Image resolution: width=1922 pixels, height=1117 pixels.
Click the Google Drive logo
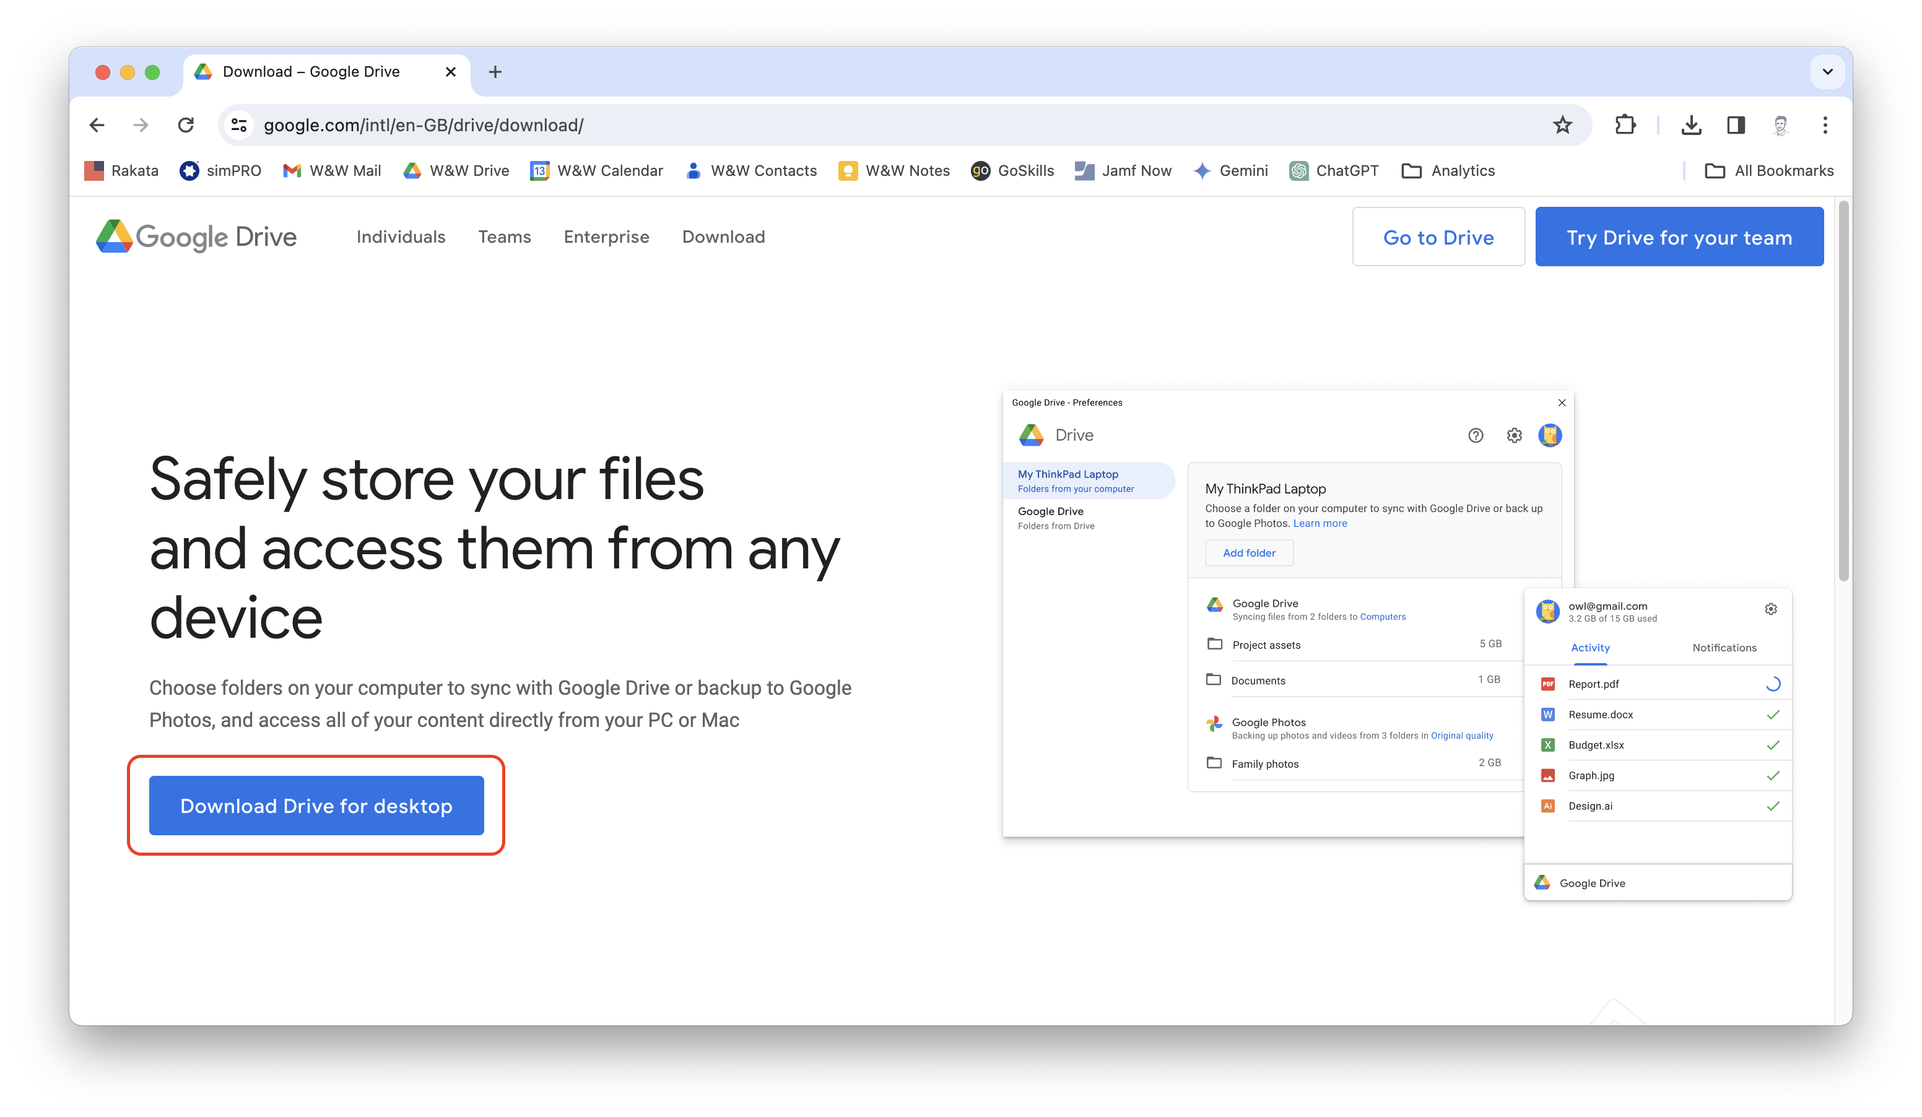[196, 237]
